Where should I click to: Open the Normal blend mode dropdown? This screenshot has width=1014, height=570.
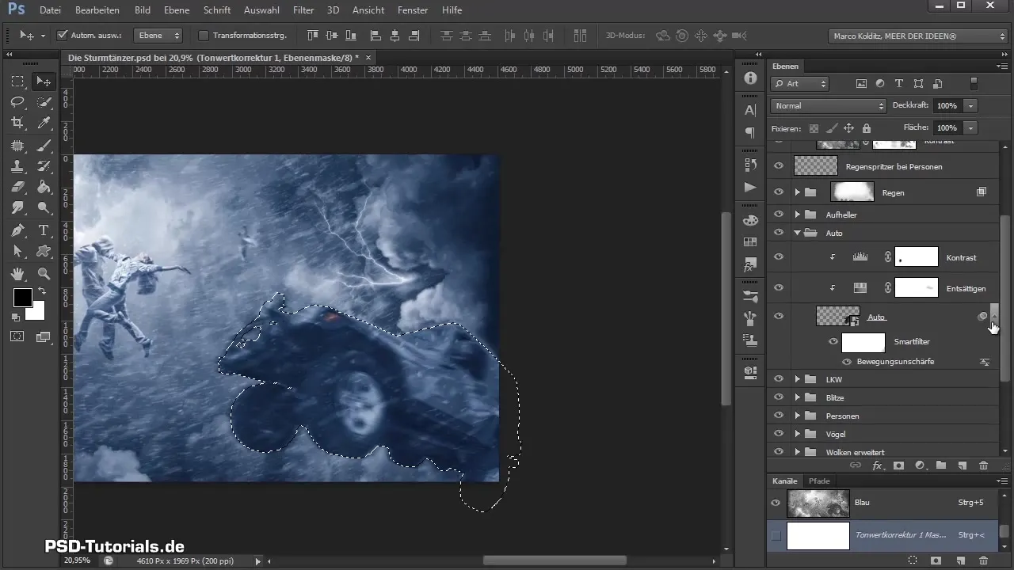pos(829,105)
